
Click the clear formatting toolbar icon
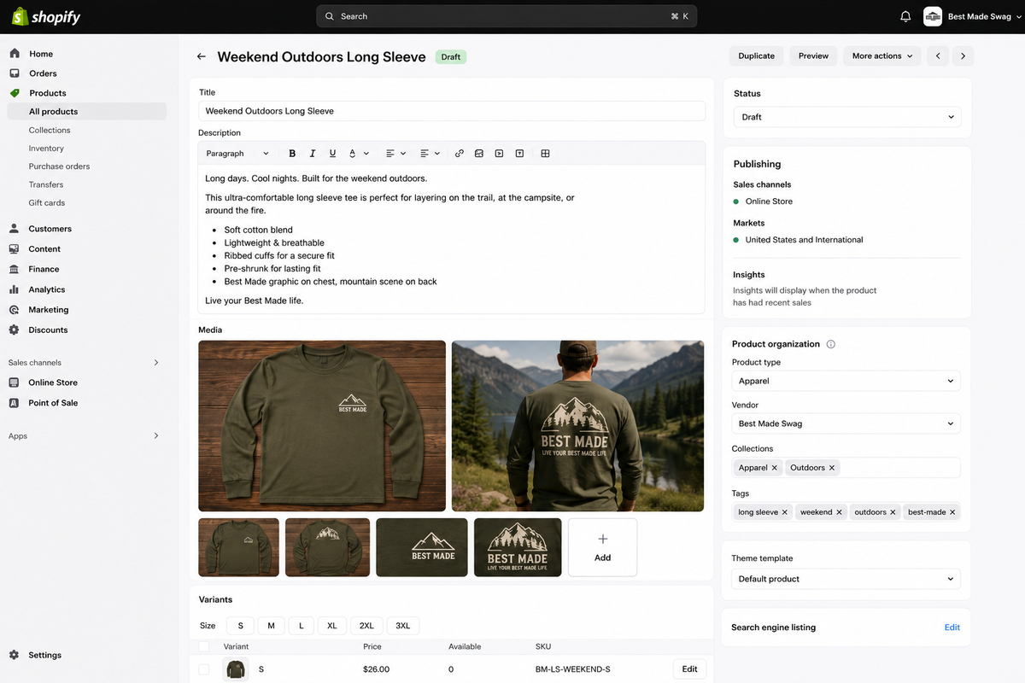519,154
